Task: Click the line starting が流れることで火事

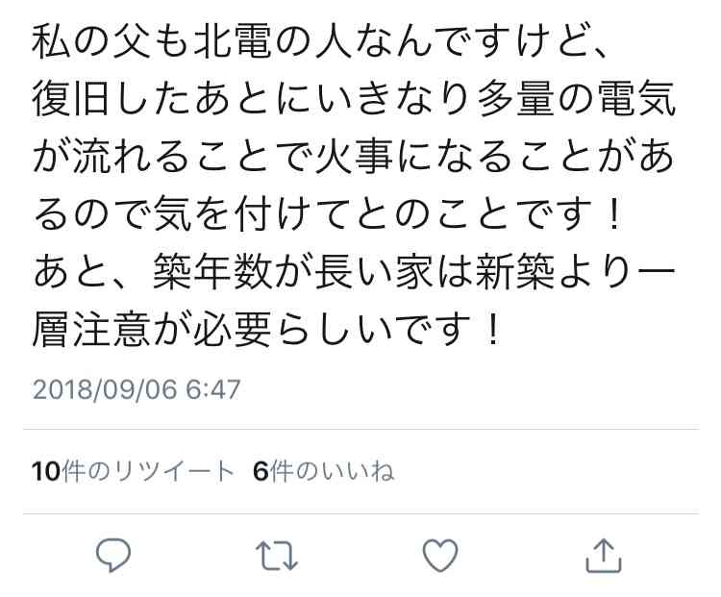Action: [x=353, y=157]
